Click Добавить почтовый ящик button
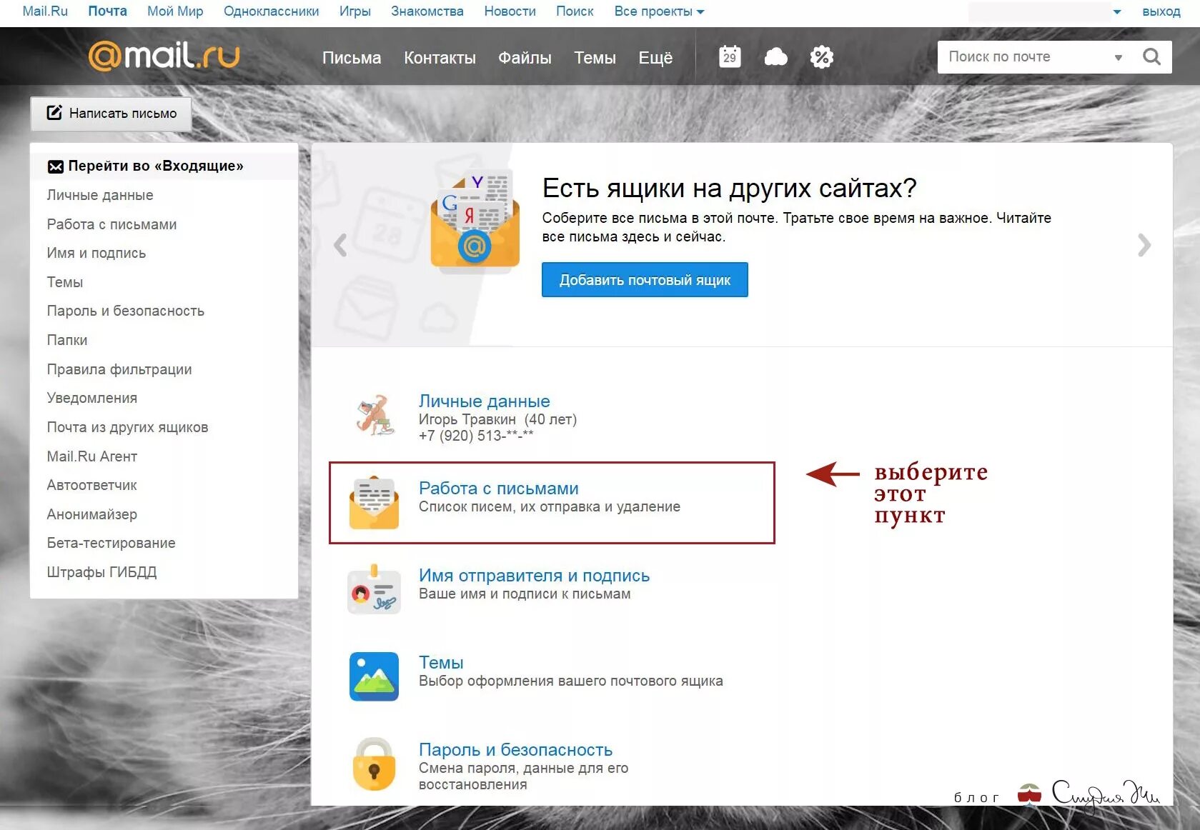Image resolution: width=1200 pixels, height=830 pixels. (x=645, y=280)
